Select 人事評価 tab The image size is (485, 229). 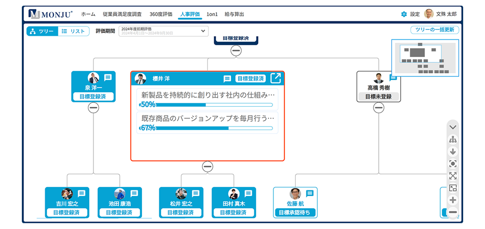190,14
